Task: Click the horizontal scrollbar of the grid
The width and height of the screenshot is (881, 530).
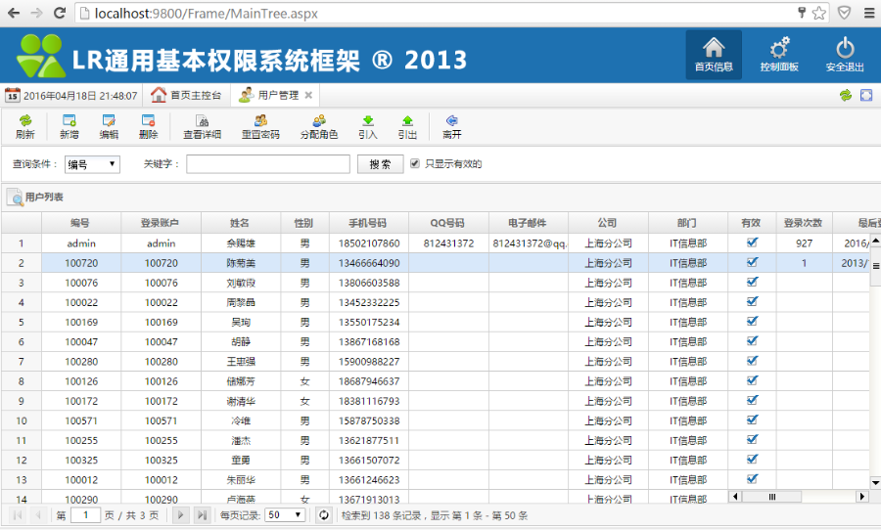Action: pyautogui.click(x=798, y=497)
